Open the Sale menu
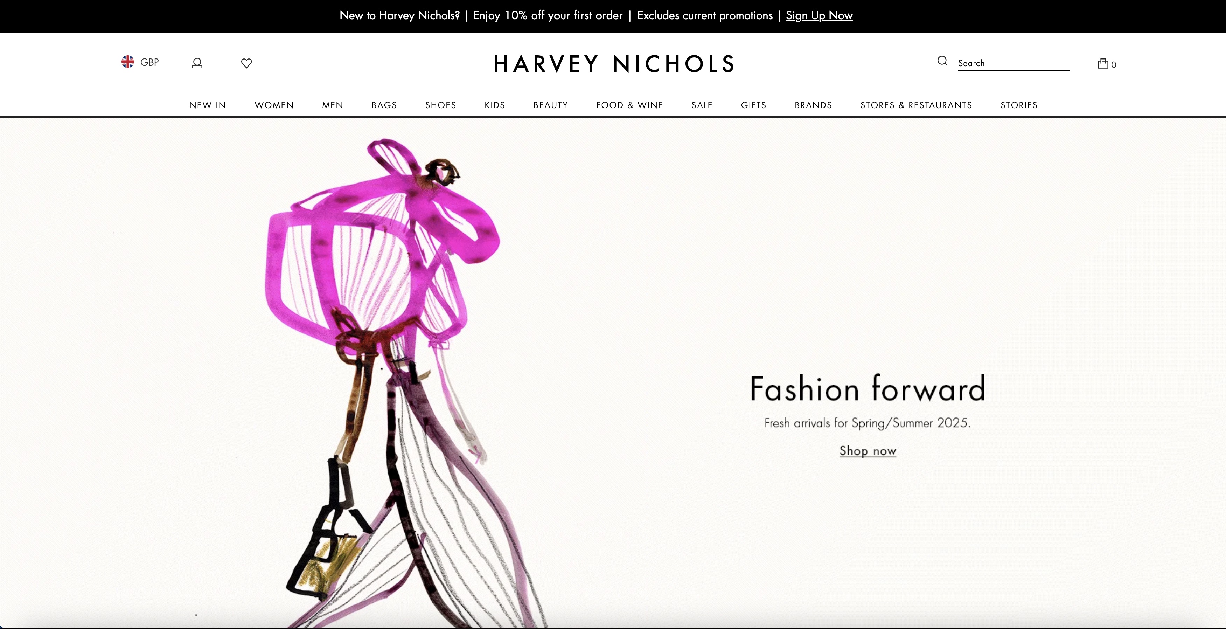The width and height of the screenshot is (1226, 629). 702,105
